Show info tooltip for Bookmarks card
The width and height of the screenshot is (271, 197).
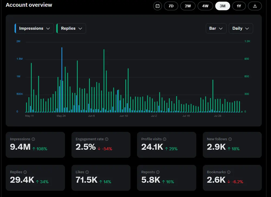[x=229, y=172]
